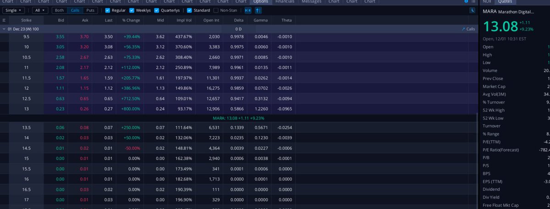
Task: Select the 15.5 strike row
Action: [238, 169]
